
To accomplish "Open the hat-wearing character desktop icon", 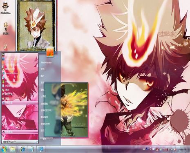I will 6,8.
